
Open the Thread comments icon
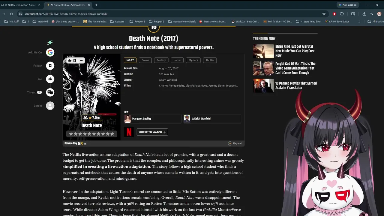[x=50, y=92]
